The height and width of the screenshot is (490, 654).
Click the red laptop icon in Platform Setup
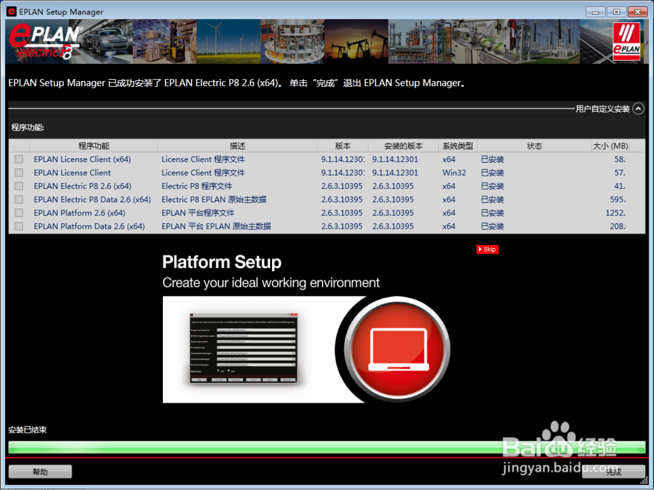(398, 349)
